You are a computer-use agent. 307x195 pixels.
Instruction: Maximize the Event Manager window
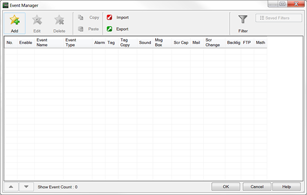click(282, 4)
